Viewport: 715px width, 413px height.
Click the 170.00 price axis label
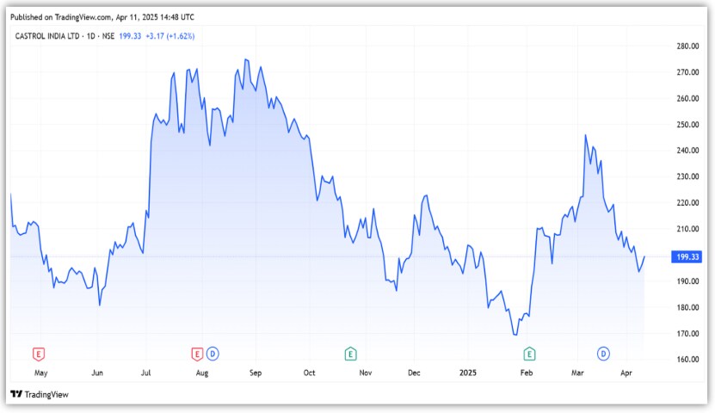point(687,334)
